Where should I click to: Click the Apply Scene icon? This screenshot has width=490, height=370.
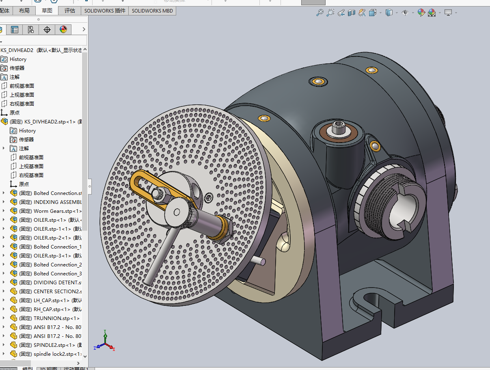click(432, 13)
